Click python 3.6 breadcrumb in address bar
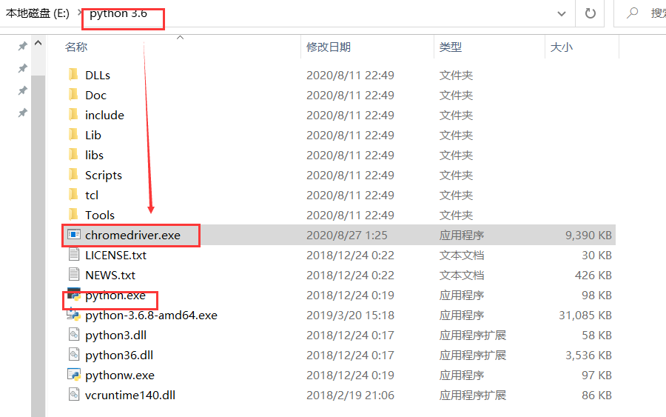666x417 pixels. [x=118, y=13]
